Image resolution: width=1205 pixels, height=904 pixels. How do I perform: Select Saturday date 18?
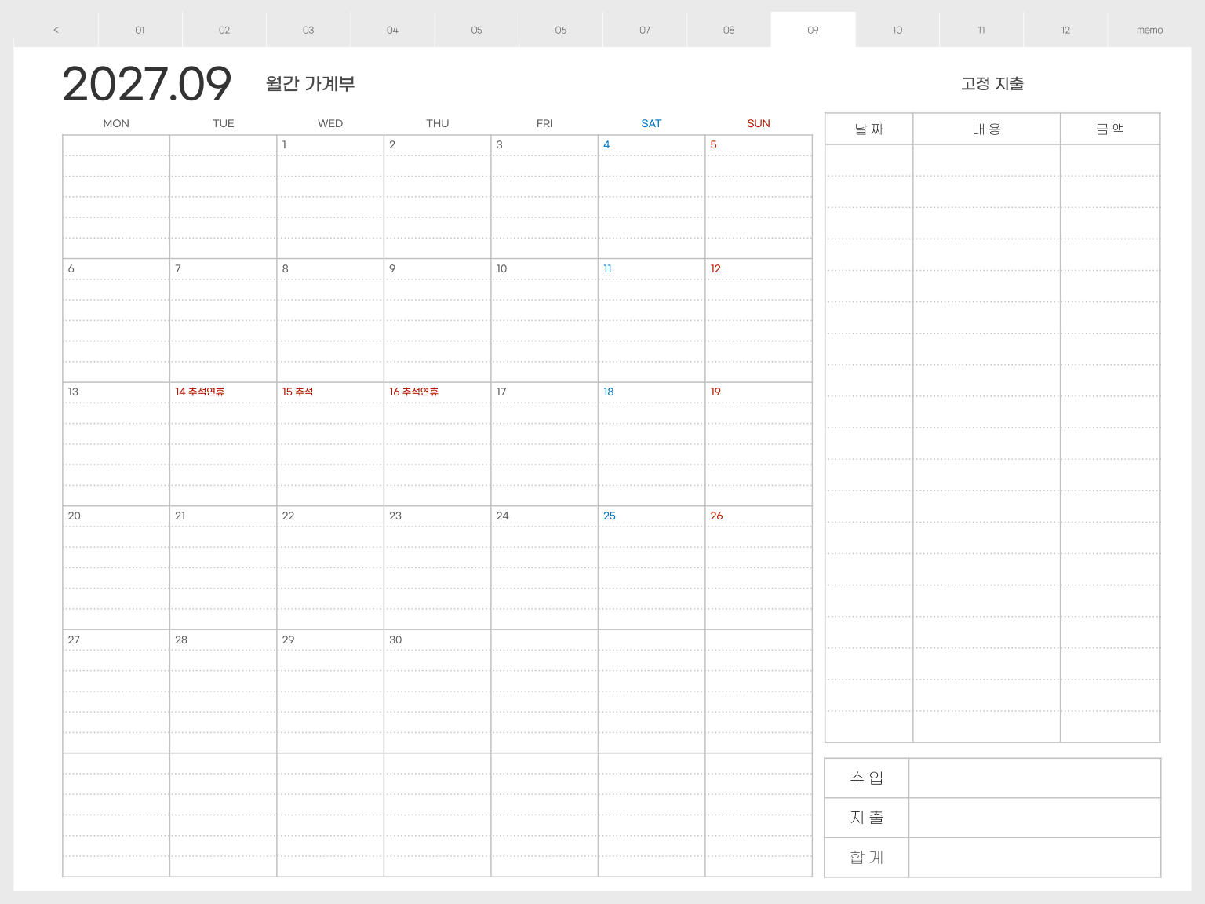pyautogui.click(x=609, y=392)
